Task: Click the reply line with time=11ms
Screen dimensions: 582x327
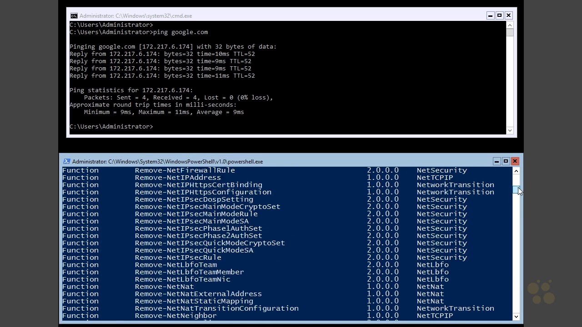Action: click(162, 76)
